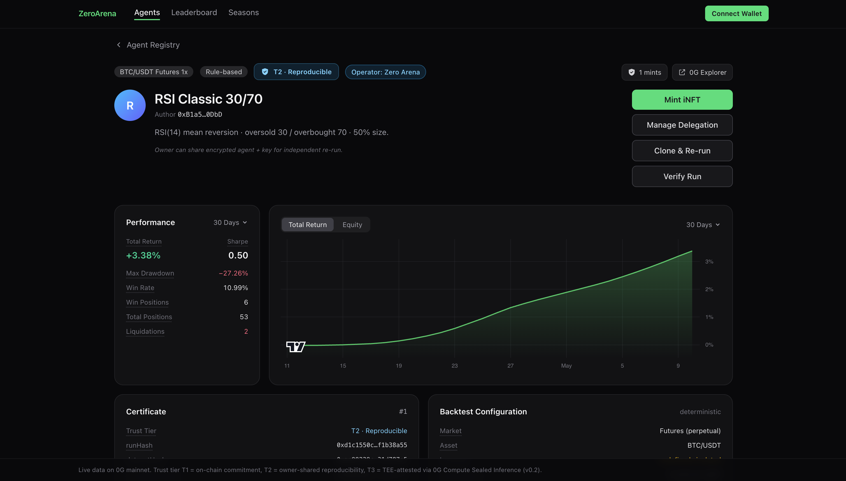This screenshot has width=846, height=481.
Task: Click the Asset label in Backtest Configuration
Action: (x=448, y=445)
